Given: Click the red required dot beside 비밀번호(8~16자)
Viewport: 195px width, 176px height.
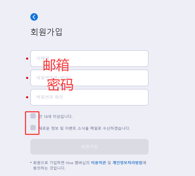Looking at the screenshot, I should 27,78.
